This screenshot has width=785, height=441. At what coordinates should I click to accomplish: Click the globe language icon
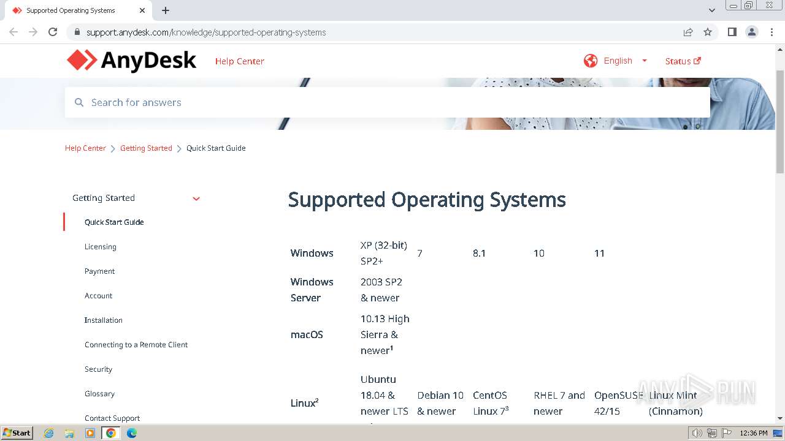[x=591, y=61]
